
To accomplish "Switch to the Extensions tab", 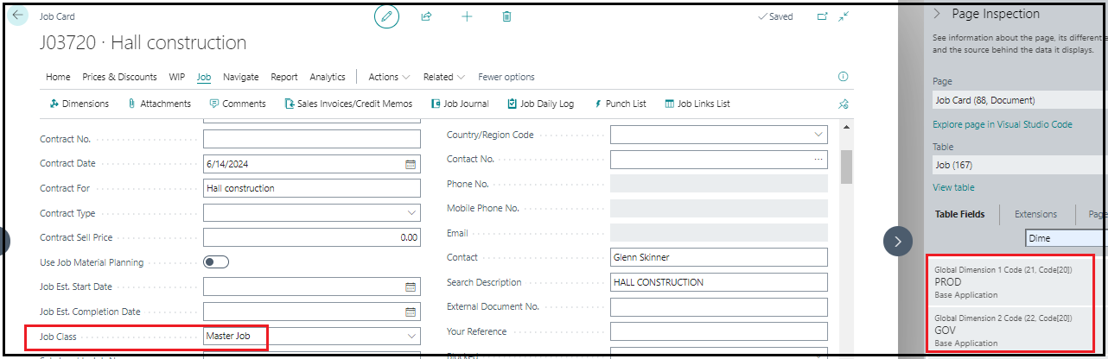I will coord(1035,214).
